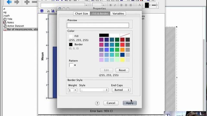Pick the dark purple color swatch
Image resolution: width=207 pixels, height=116 pixels.
[101, 40]
